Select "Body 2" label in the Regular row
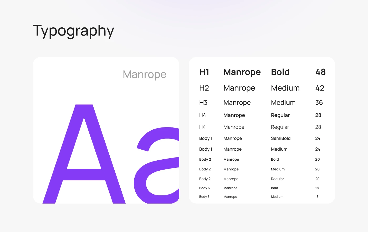 point(205,179)
